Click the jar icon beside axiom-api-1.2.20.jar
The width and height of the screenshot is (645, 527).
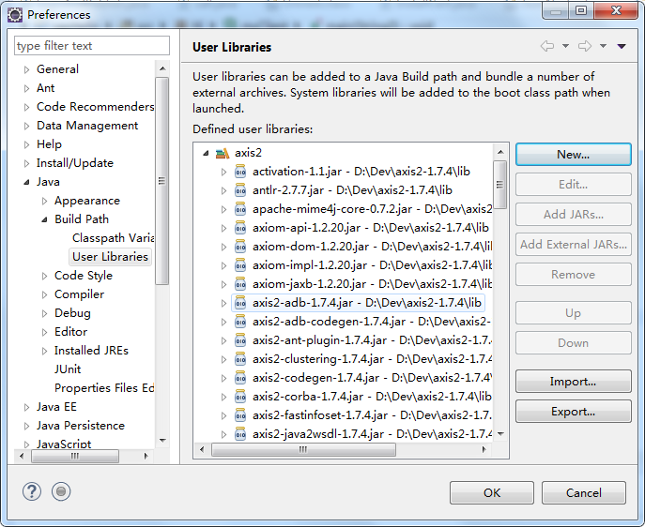[240, 228]
